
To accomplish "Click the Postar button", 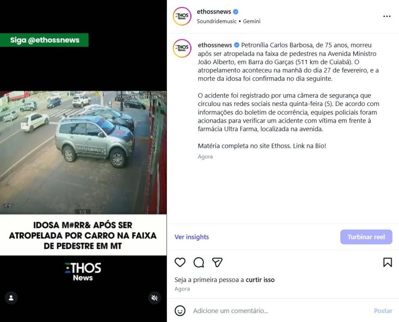I will pos(383,311).
